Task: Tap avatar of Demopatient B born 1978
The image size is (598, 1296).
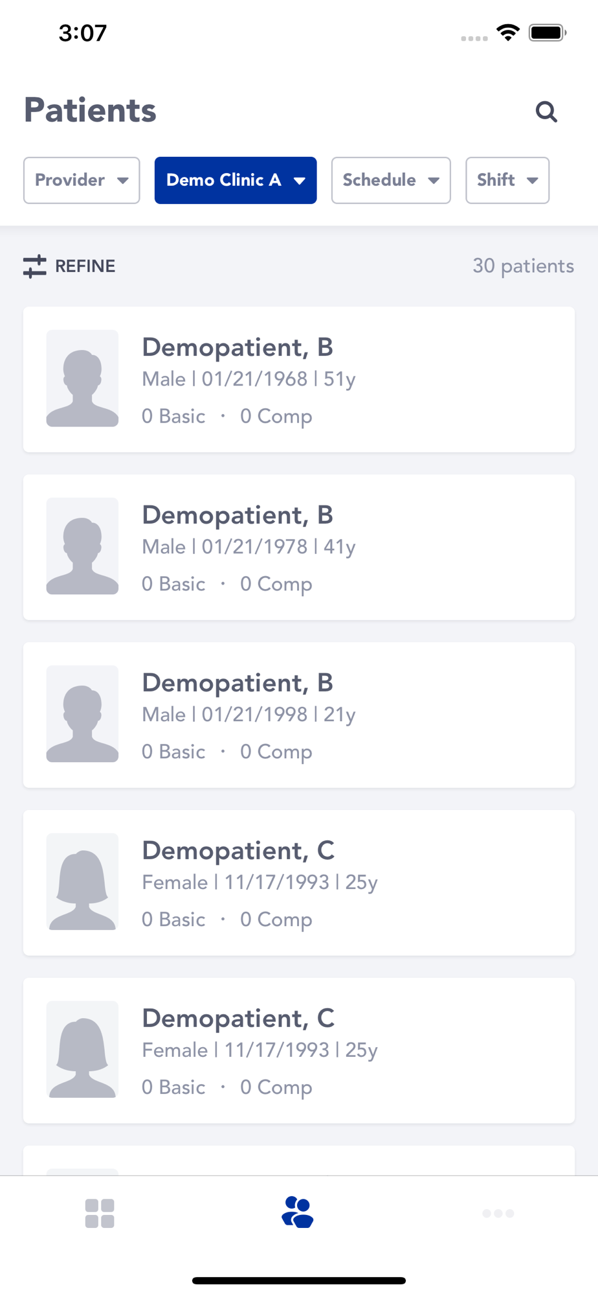Action: [x=82, y=546]
